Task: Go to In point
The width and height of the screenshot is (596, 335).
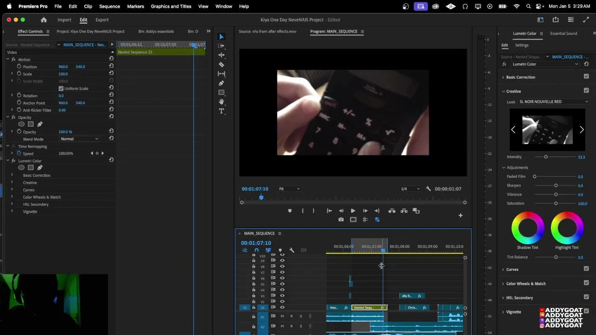Action: [x=329, y=211]
